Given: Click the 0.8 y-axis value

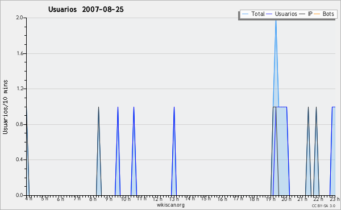Looking at the screenshot, I should pyautogui.click(x=19, y=124).
